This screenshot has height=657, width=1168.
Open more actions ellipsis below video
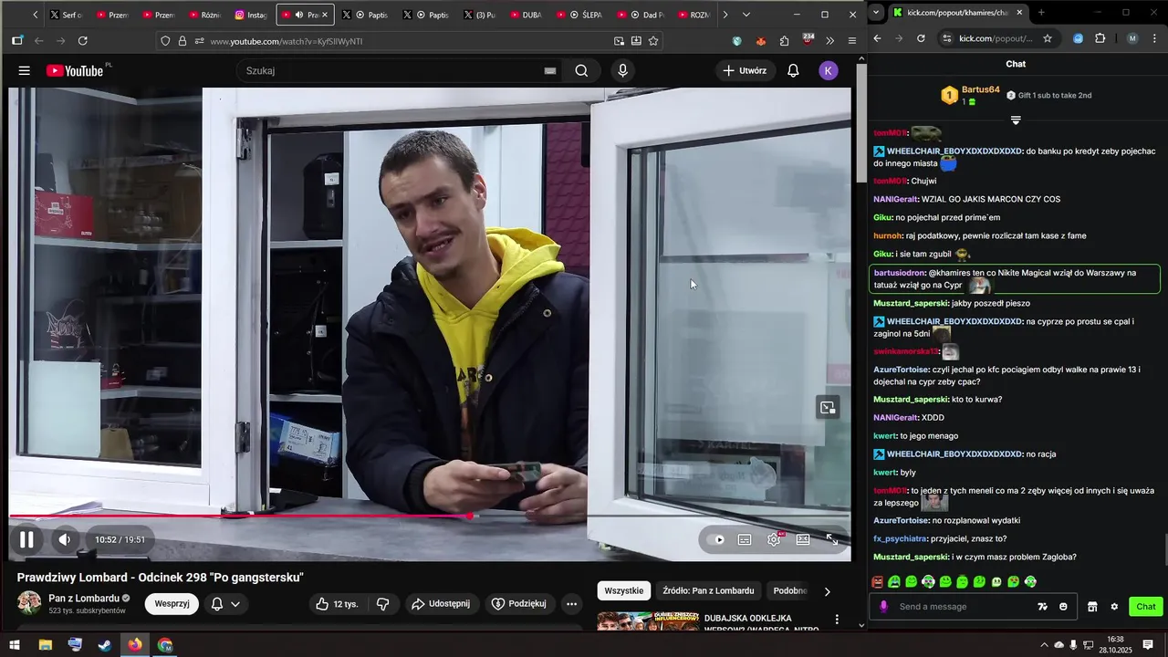(571, 604)
